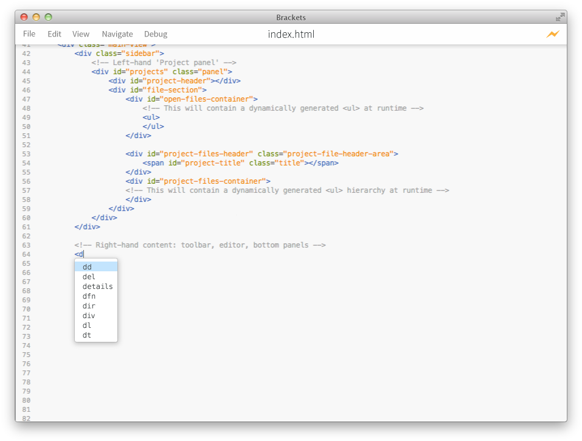The width and height of the screenshot is (582, 441).
Task: Choose 'del' from the code hint list
Action: (x=96, y=277)
